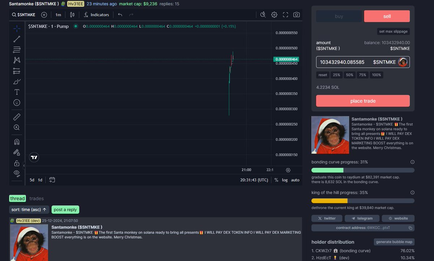The image size is (434, 261).
Task: Select the trend line drawing tool
Action: (x=17, y=39)
